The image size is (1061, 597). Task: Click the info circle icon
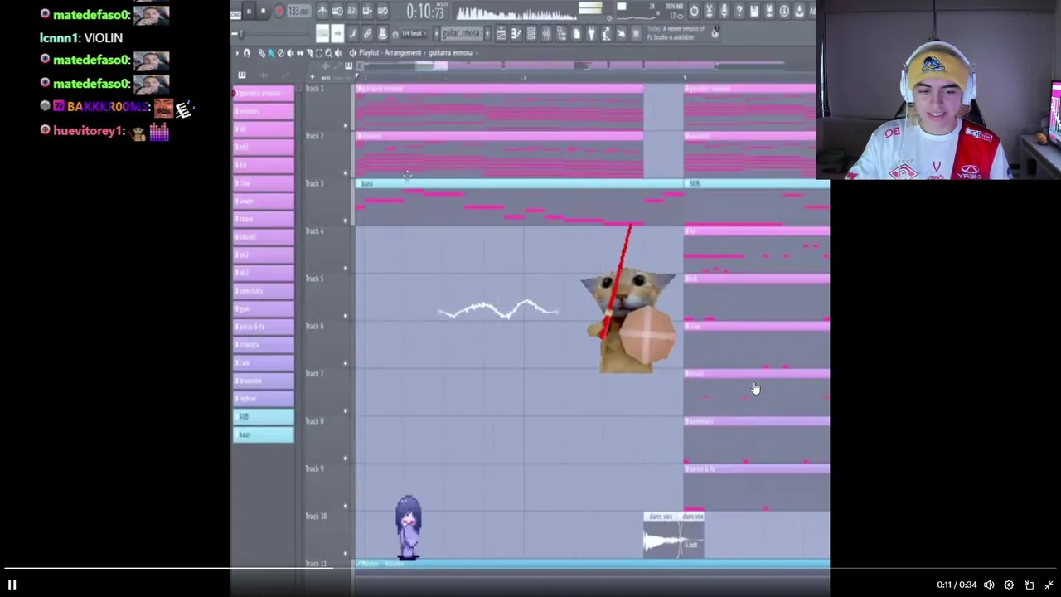coord(784,11)
